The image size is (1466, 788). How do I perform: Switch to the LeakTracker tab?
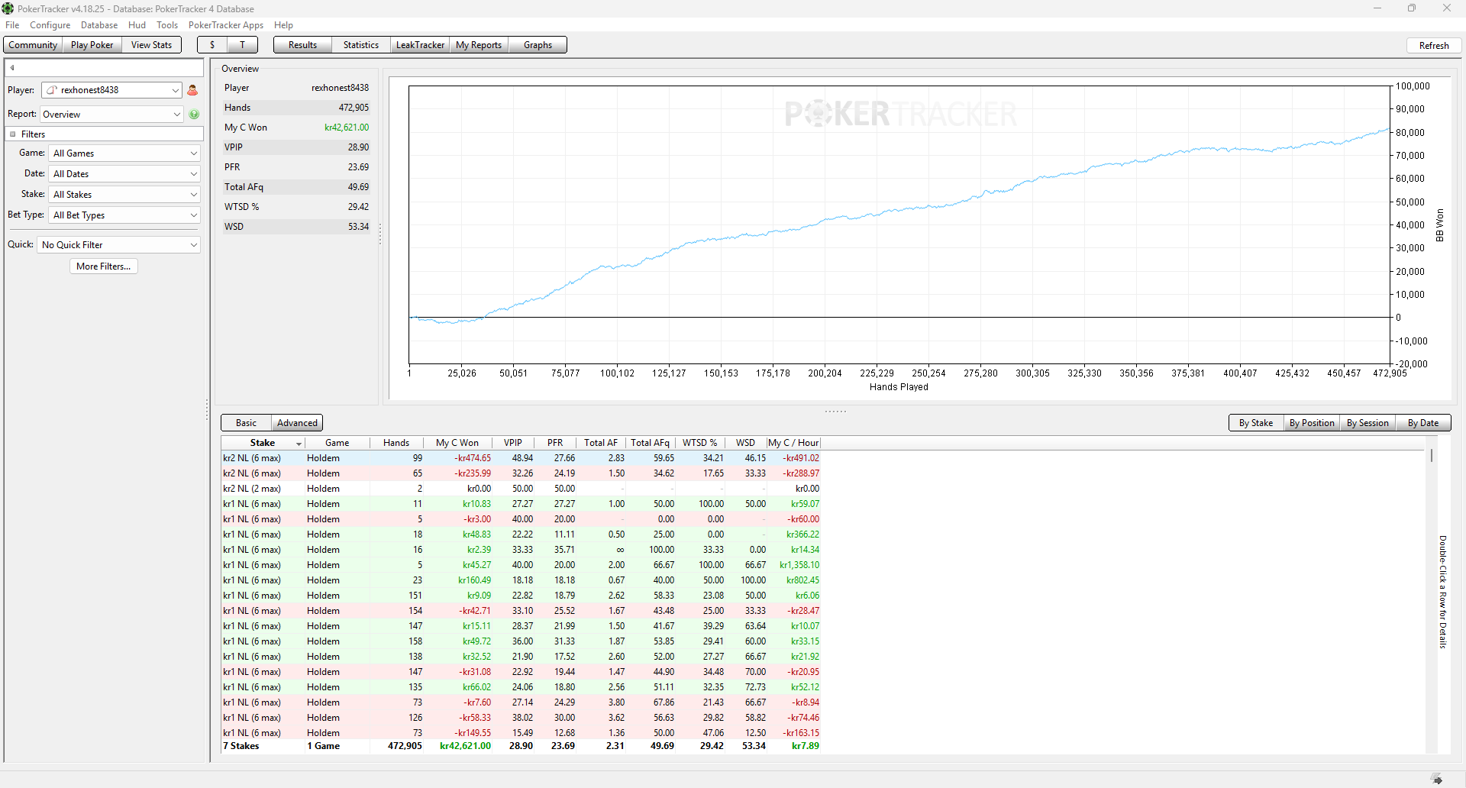click(x=420, y=45)
